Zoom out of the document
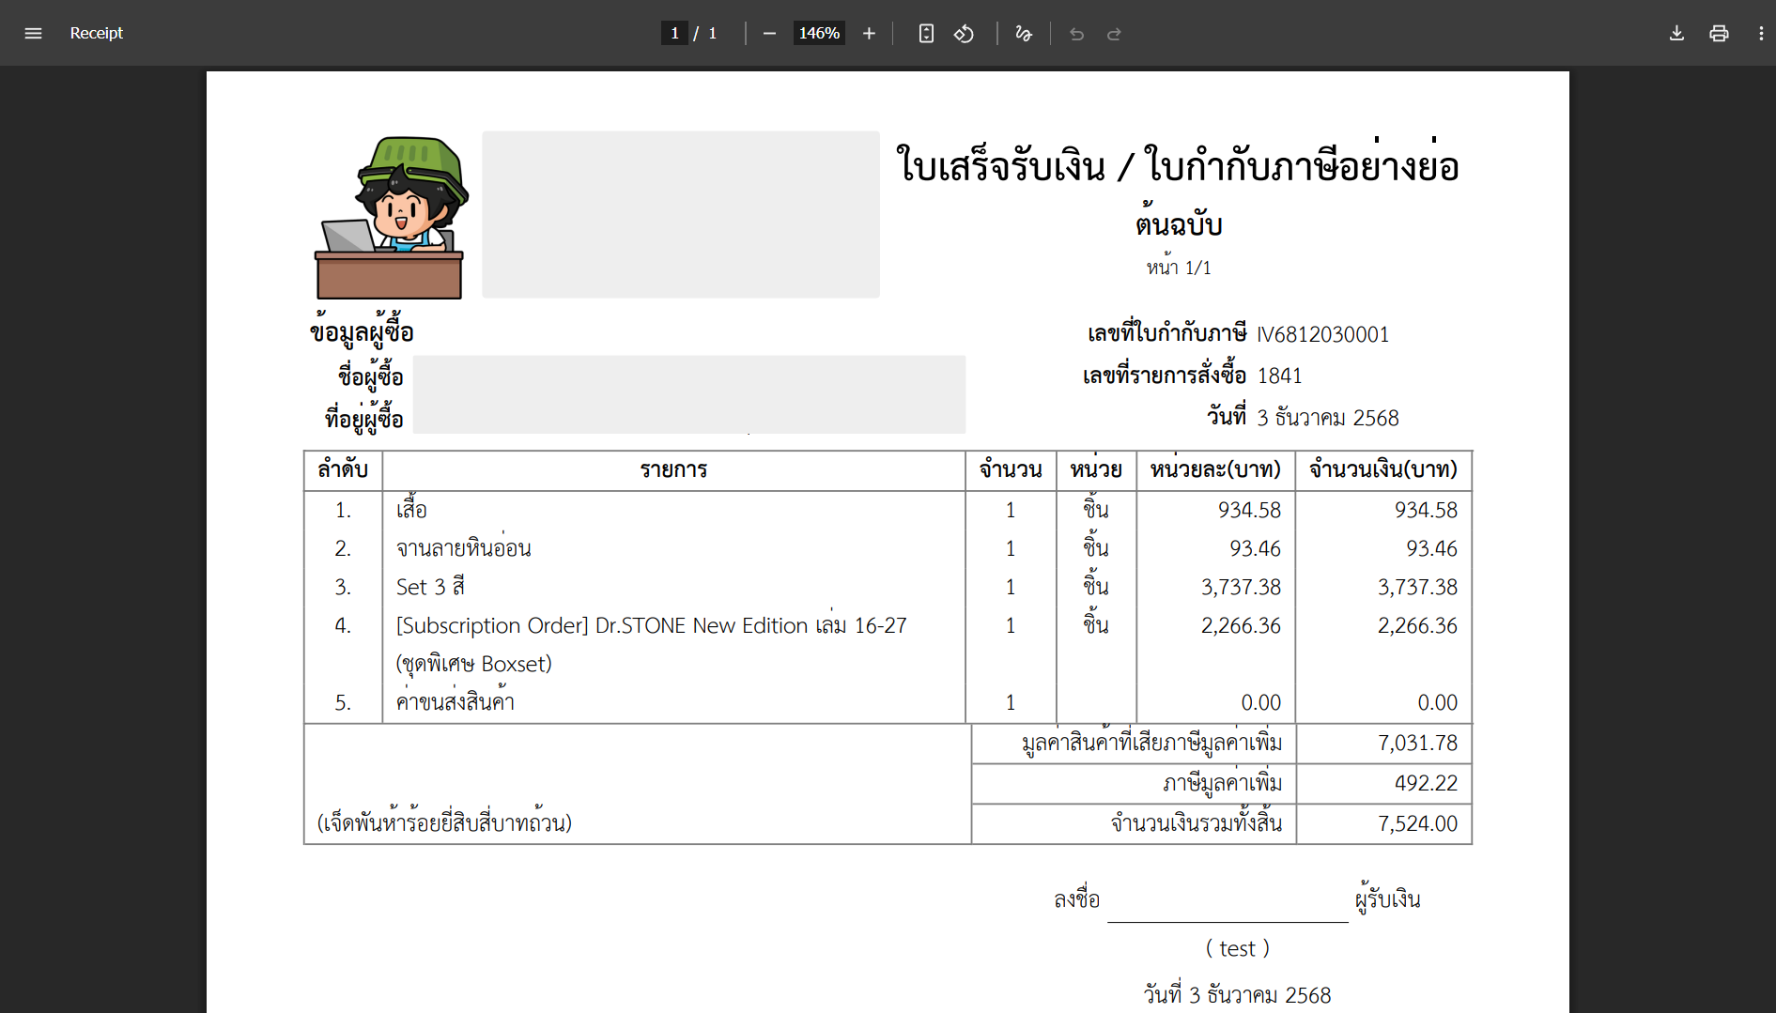 pos(769,33)
